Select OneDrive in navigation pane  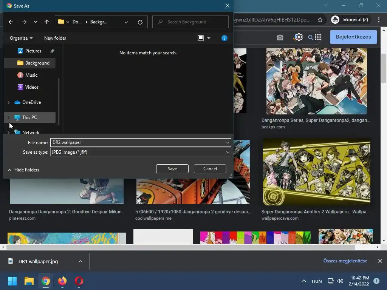click(x=31, y=102)
